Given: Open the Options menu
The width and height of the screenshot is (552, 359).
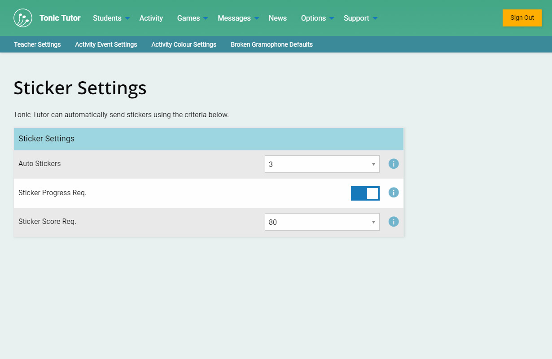Looking at the screenshot, I should [x=317, y=18].
